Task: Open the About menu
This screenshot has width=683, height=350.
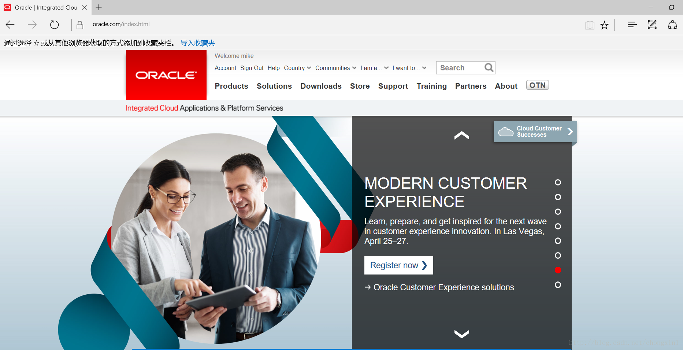Action: click(x=506, y=86)
